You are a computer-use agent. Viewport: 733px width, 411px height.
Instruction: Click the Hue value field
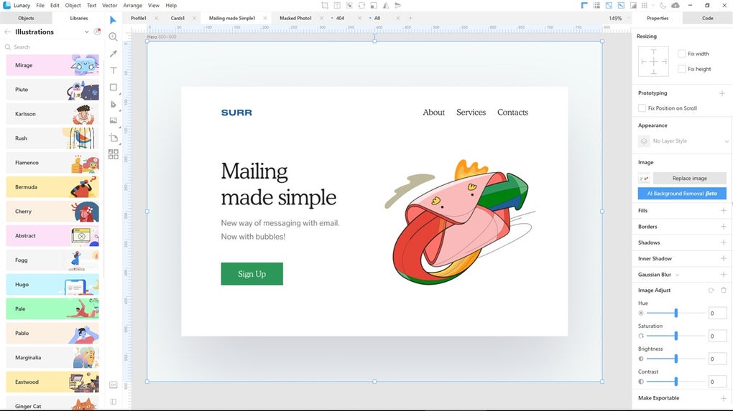coord(717,313)
